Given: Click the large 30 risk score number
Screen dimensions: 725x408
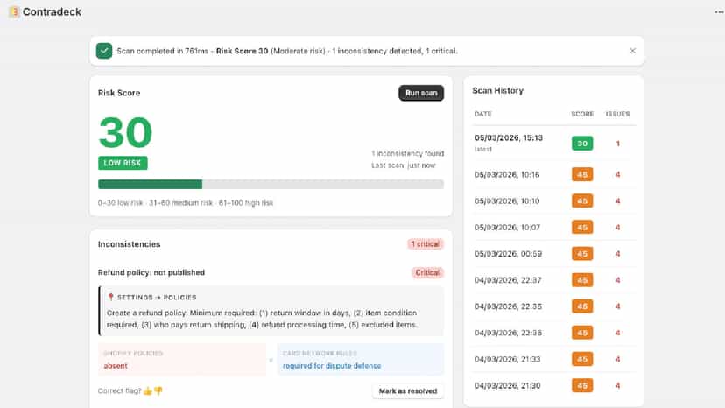Looking at the screenshot, I should [x=125, y=133].
